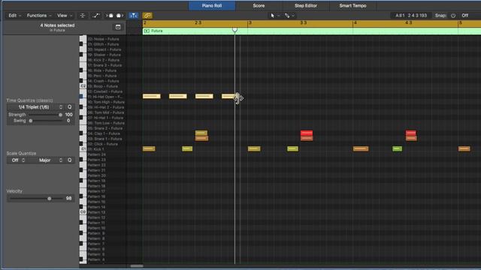Open the View dropdown menu
This screenshot has width=481, height=270.
point(65,15)
